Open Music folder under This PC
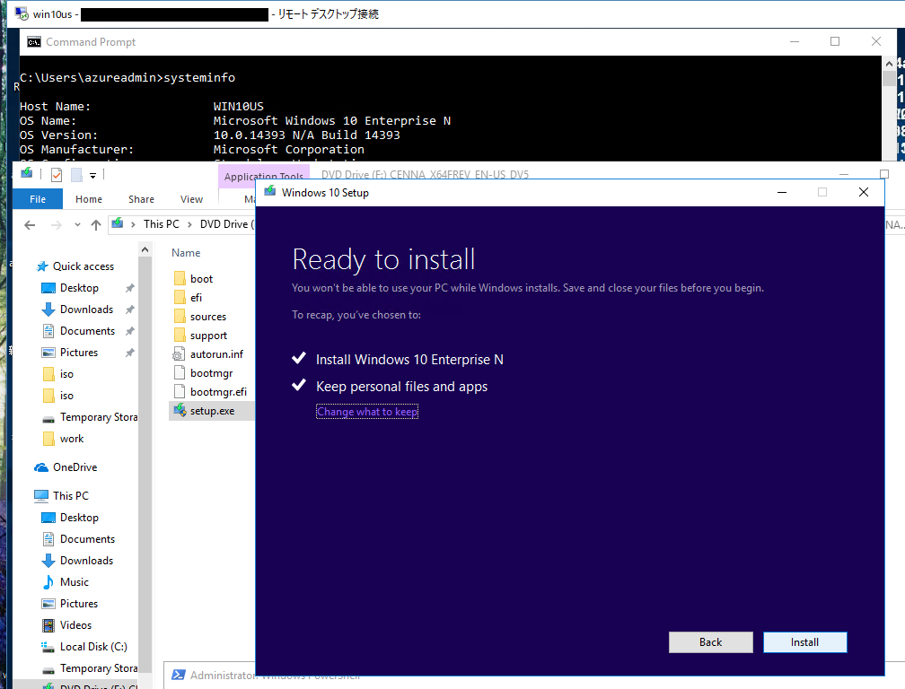Screen dimensions: 905x689 click(x=74, y=582)
